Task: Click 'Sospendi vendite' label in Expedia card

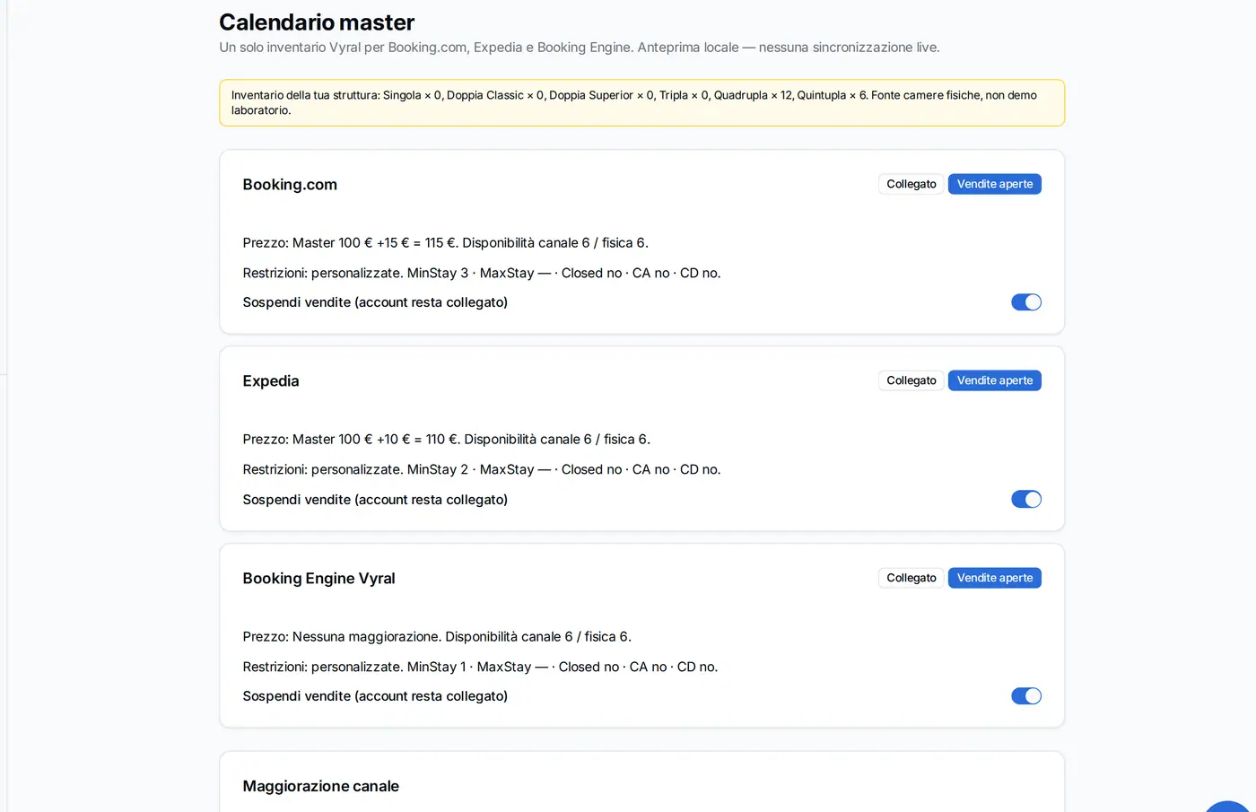Action: [x=375, y=500]
